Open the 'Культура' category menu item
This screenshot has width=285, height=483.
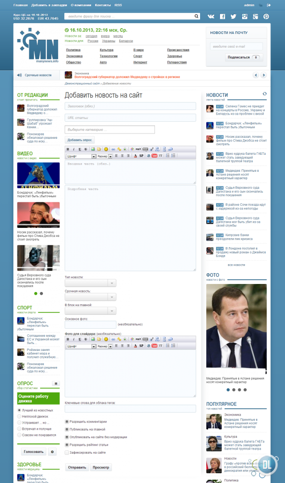click(x=107, y=50)
